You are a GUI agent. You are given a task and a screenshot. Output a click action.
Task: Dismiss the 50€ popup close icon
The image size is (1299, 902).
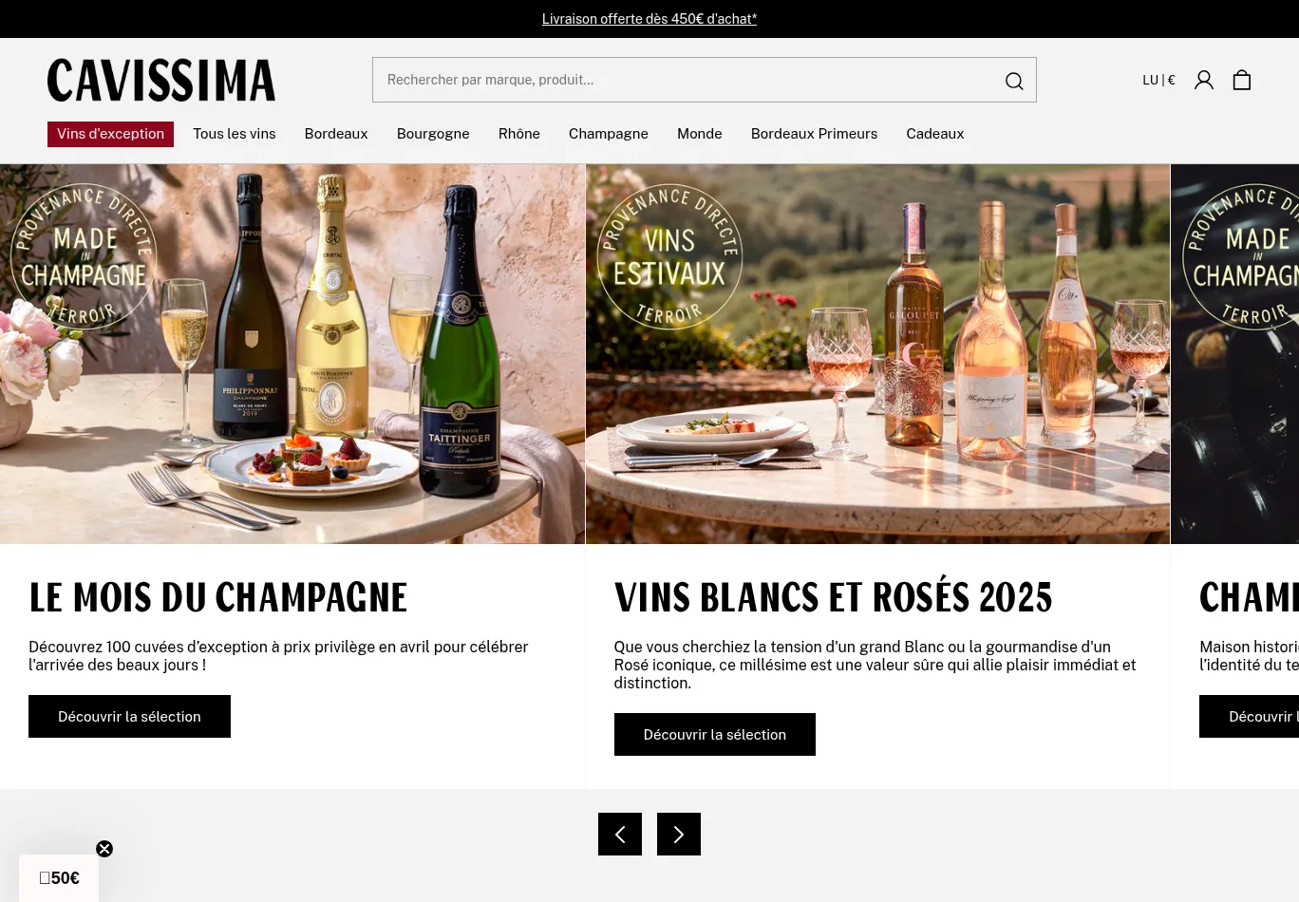(x=104, y=849)
